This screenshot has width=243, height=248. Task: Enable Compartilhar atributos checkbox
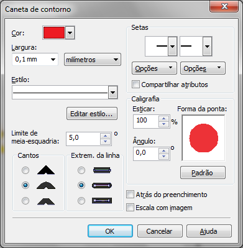click(x=135, y=85)
